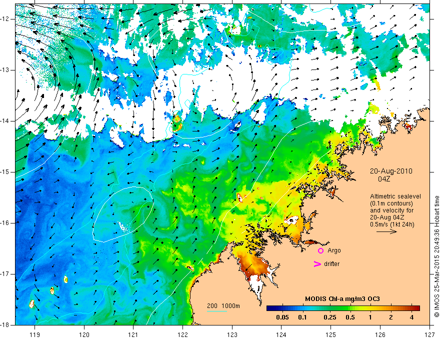Click the colorbar tick label '0.05'
Screen dimensions: 440x340
click(282, 317)
